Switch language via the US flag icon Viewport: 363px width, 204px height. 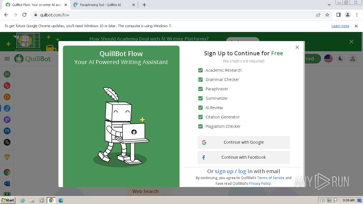pos(328,59)
